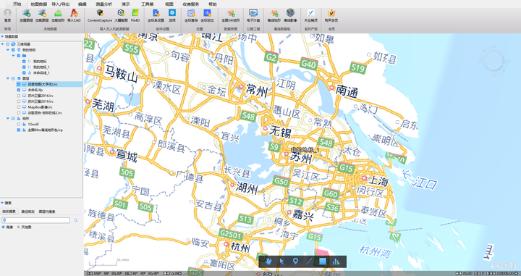Open the 外业精灵 product icon
521x276 pixels.
[x=310, y=13]
